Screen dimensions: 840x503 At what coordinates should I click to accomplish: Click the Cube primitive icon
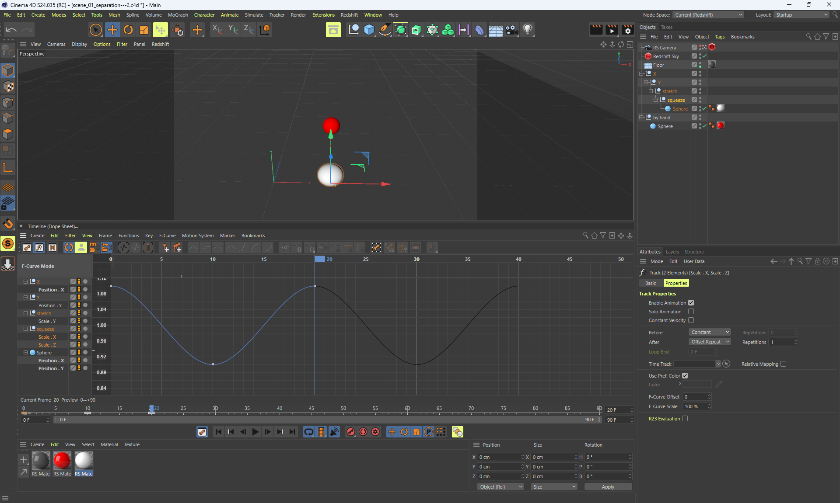click(x=369, y=30)
